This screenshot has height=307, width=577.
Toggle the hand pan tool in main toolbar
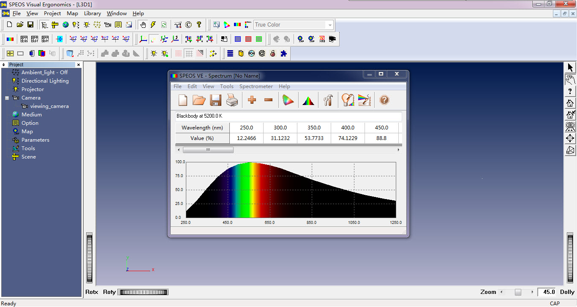(x=143, y=25)
